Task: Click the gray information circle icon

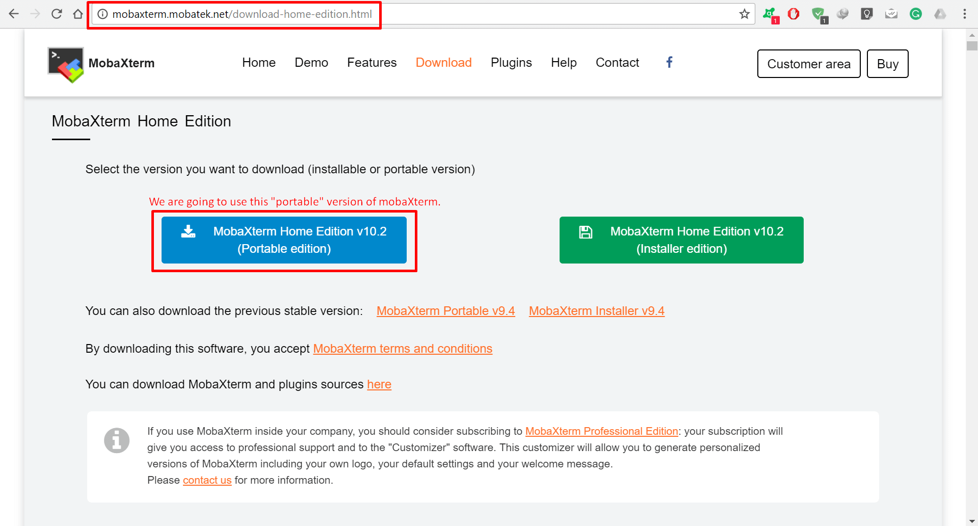Action: pyautogui.click(x=117, y=440)
